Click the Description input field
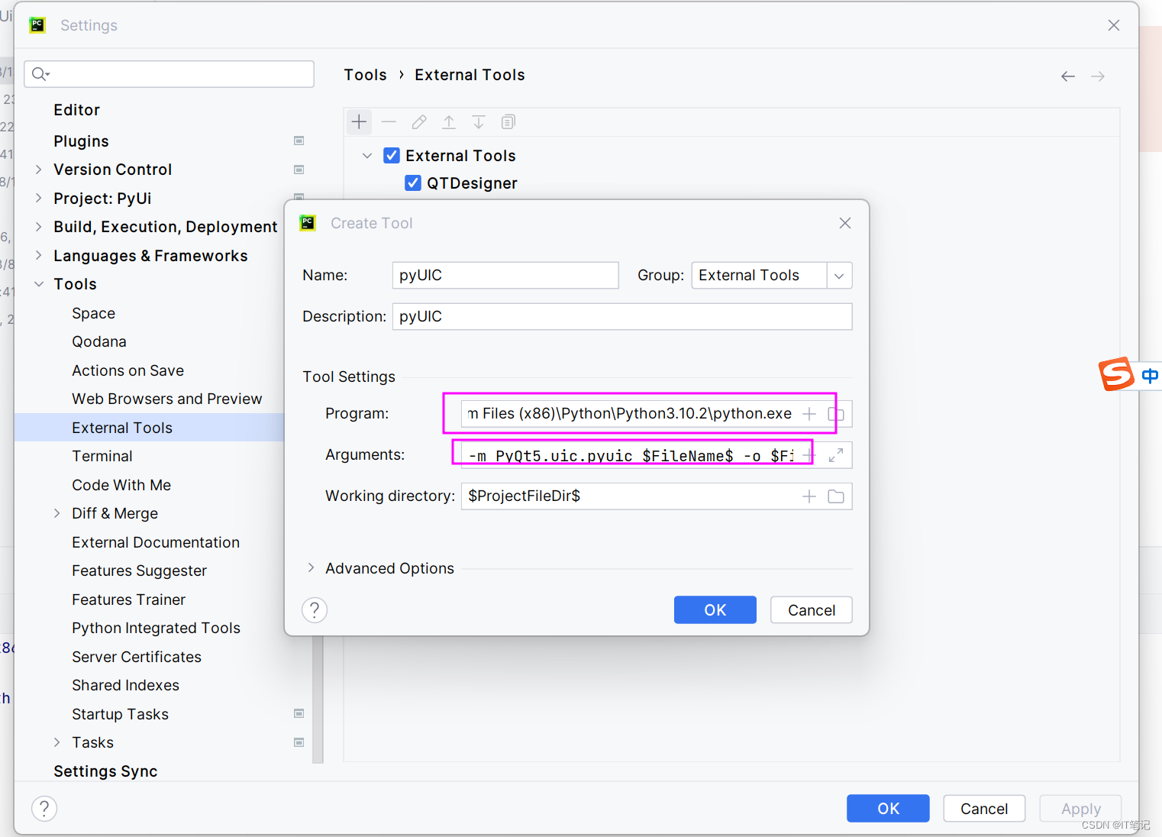1162x837 pixels. click(x=622, y=317)
